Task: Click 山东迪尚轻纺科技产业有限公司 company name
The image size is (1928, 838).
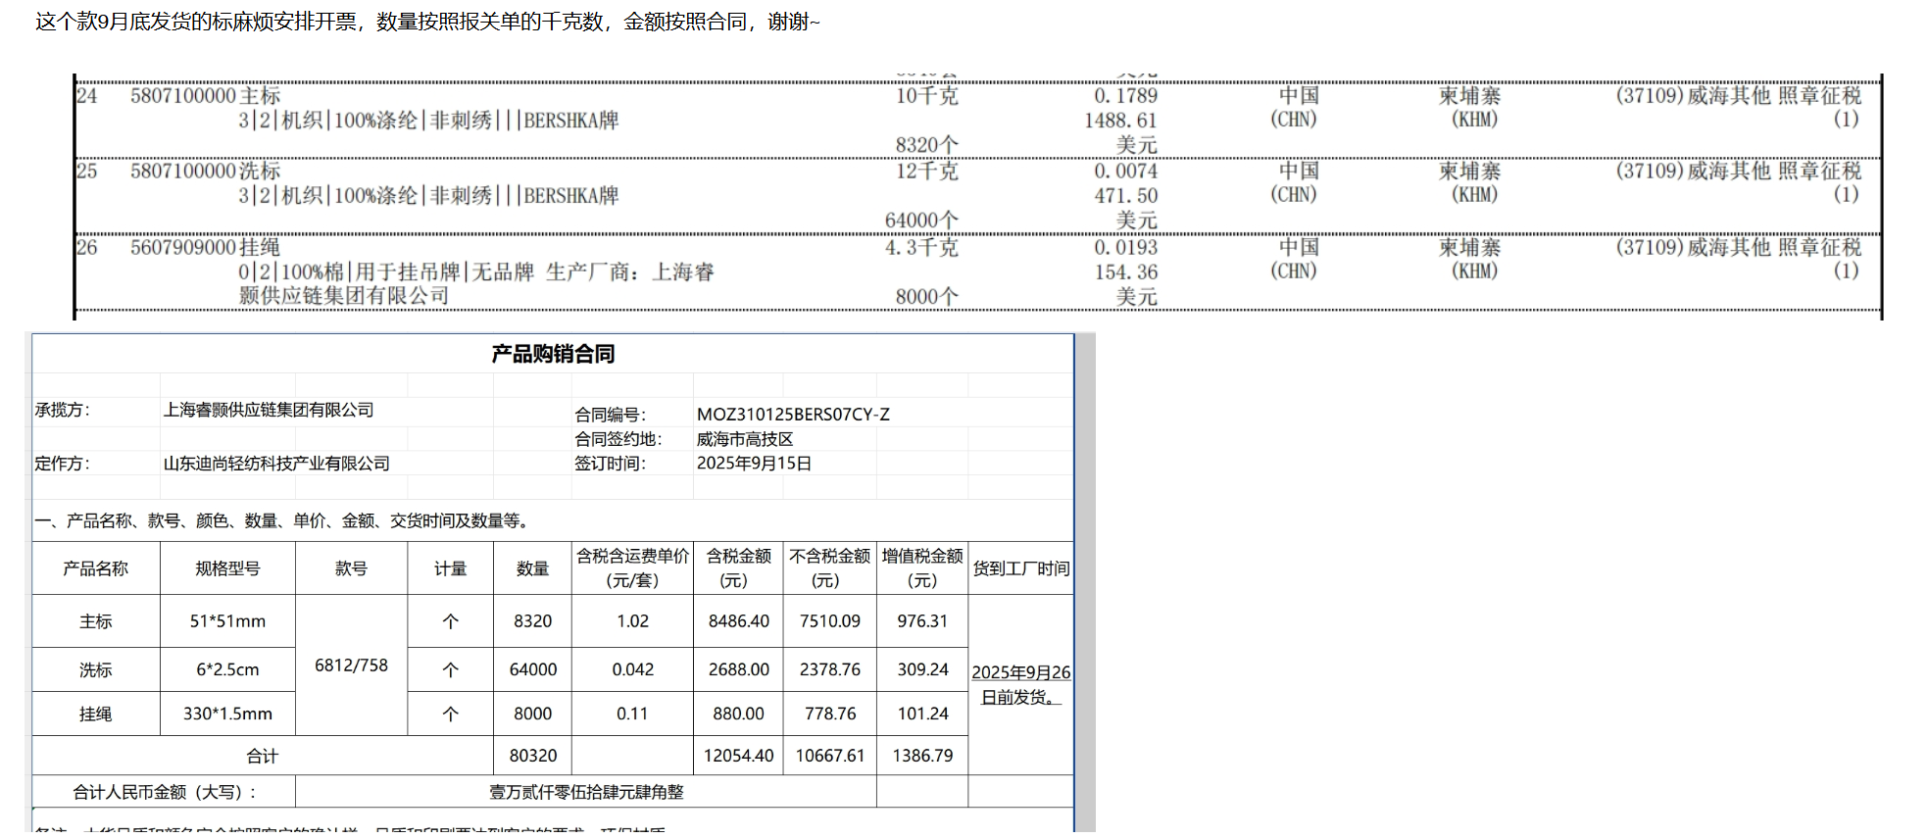Action: (276, 464)
